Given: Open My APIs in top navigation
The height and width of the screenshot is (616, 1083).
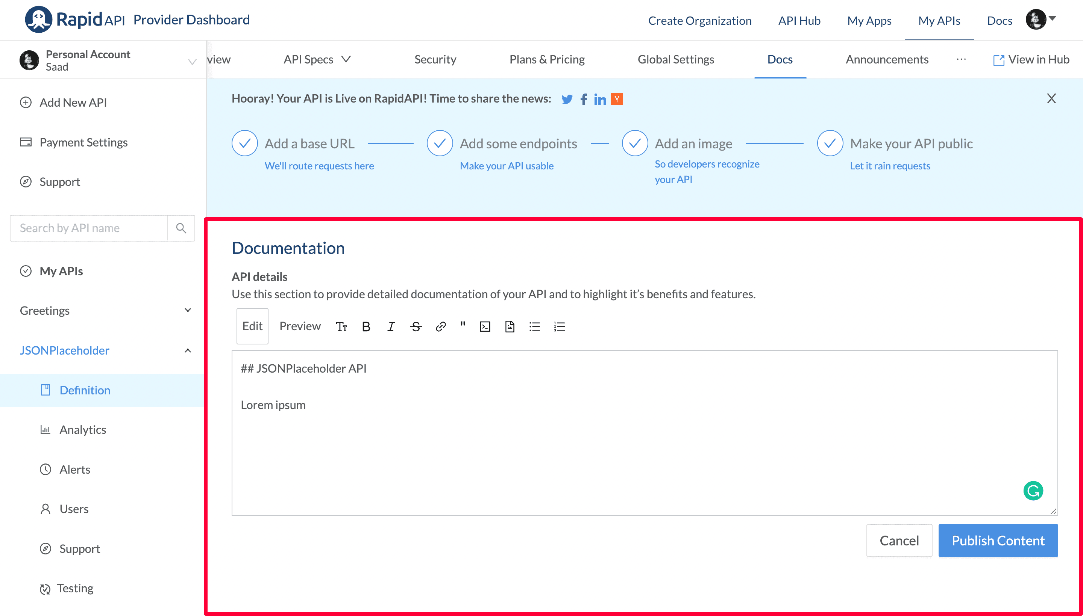Looking at the screenshot, I should click(939, 20).
